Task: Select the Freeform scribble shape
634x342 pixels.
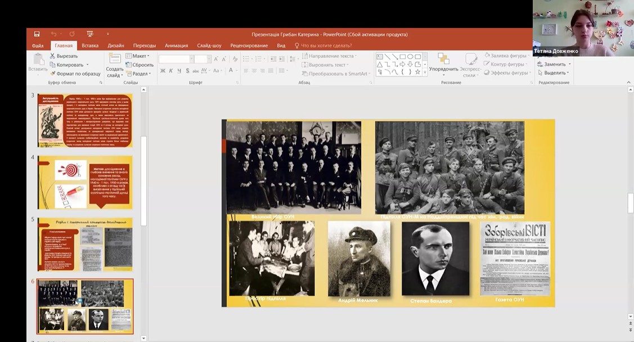Action: tap(380, 72)
